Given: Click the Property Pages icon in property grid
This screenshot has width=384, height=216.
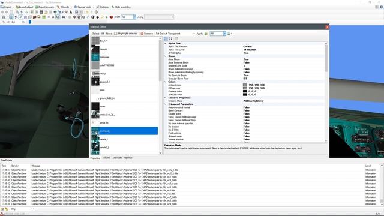Looking at the screenshot, I should (176, 38).
